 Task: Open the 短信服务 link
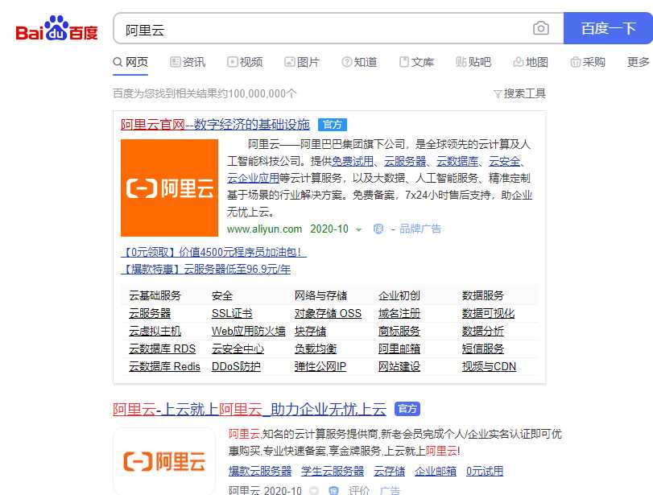point(482,349)
